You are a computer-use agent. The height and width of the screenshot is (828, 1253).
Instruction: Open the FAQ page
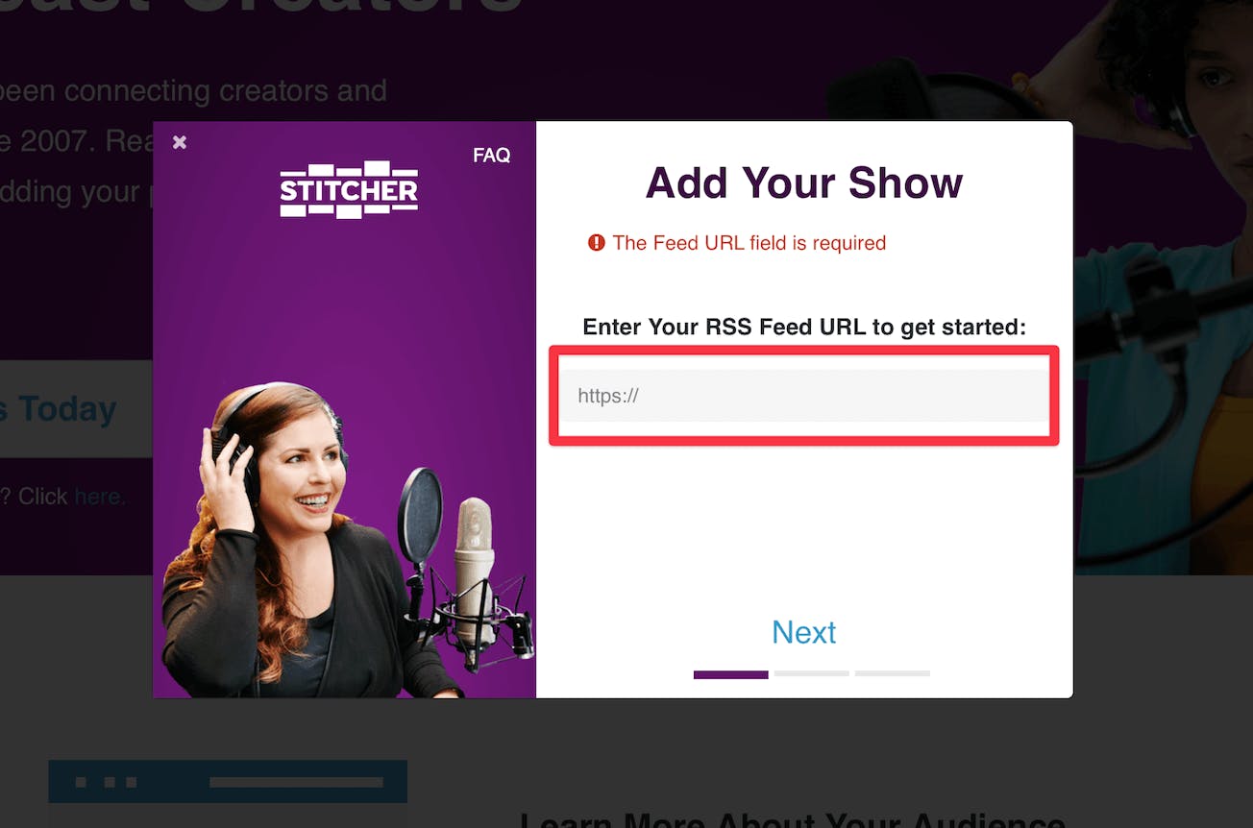[x=491, y=156]
